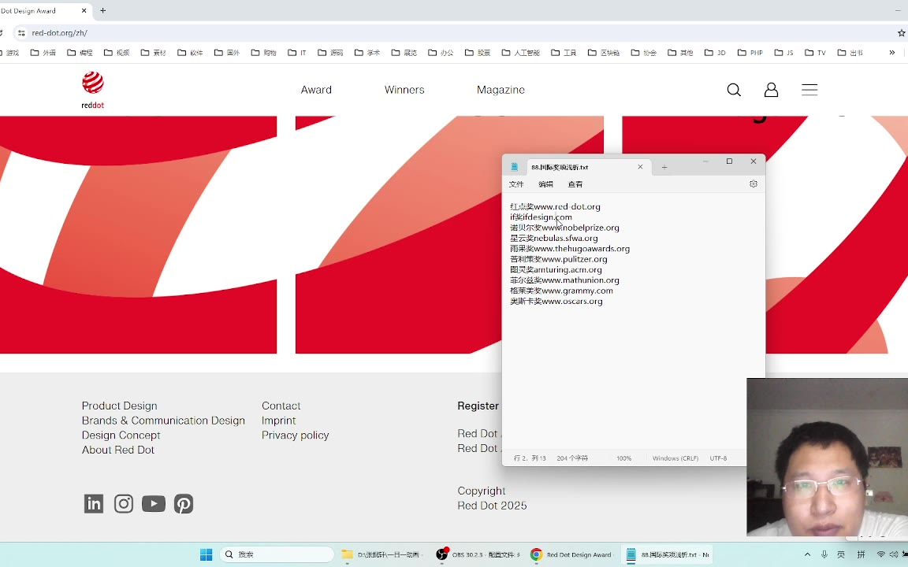Image resolution: width=908 pixels, height=567 pixels.
Task: Click Windows (CRLF) in Notepad status bar
Action: tap(675, 458)
